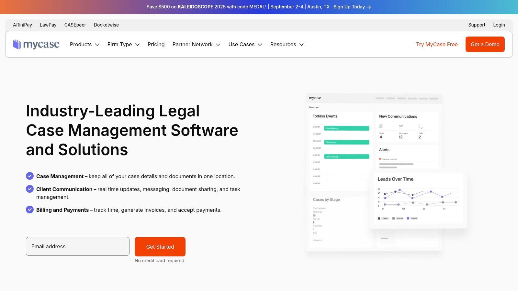
Task: Click the Client Communication checkmark icon
Action: point(30,189)
